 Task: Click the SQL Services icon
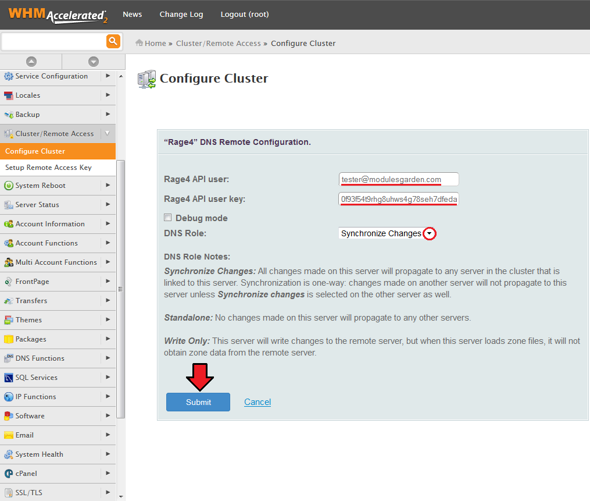click(x=8, y=378)
